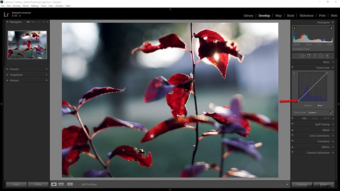Toggle Effects panel on/off switch
This screenshot has height=191, width=340.
[293, 147]
